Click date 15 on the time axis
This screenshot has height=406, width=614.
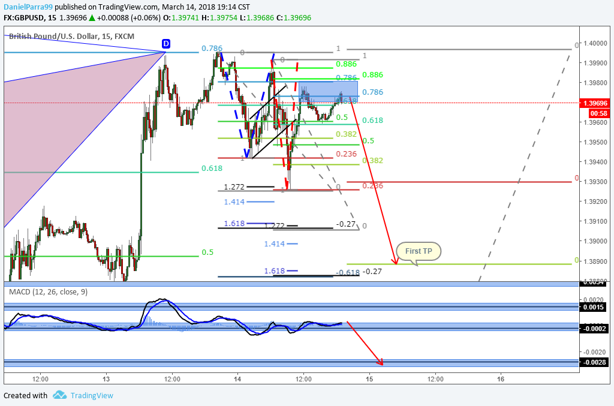click(x=369, y=378)
